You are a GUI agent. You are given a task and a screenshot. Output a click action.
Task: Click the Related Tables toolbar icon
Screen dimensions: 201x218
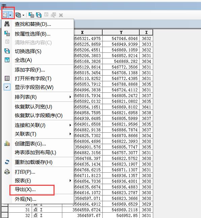18,15
